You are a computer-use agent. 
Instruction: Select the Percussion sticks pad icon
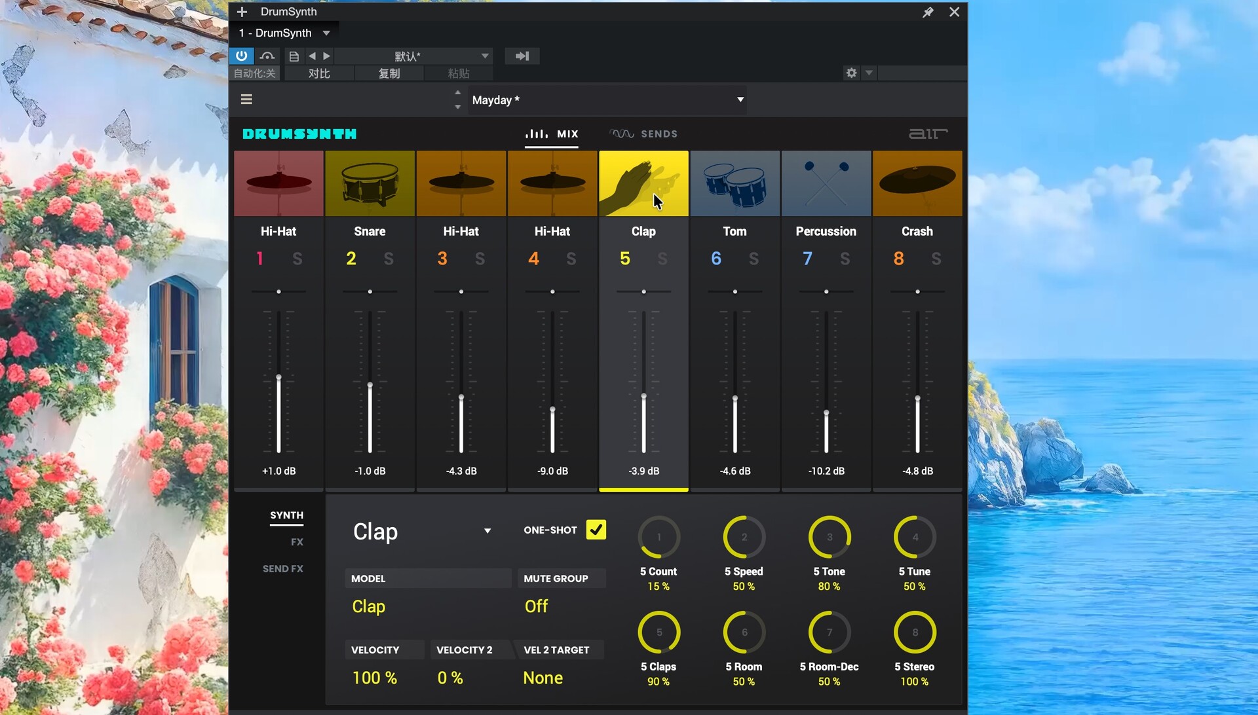click(x=826, y=183)
